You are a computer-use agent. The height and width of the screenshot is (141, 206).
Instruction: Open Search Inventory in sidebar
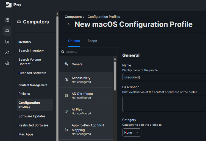(x=31, y=50)
